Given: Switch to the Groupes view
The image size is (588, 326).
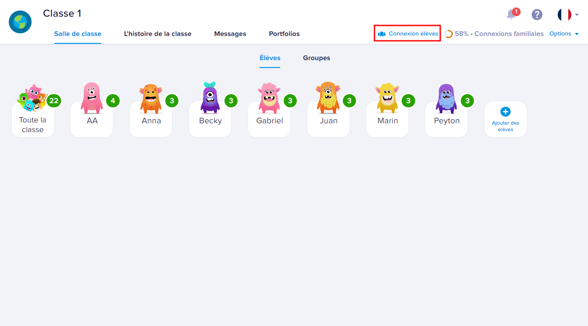Looking at the screenshot, I should 317,57.
